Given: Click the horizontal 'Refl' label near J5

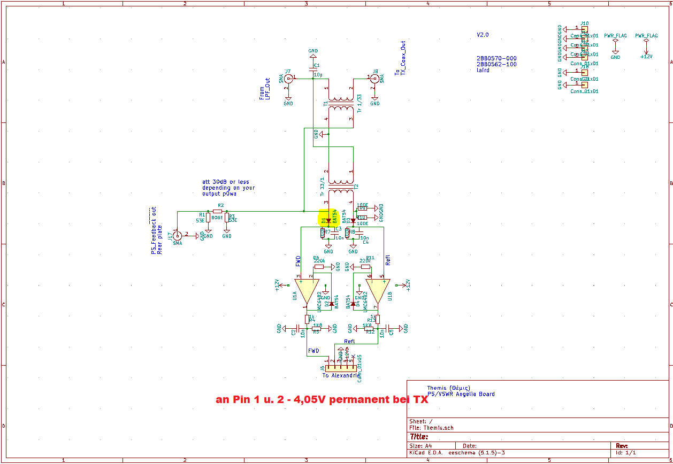Looking at the screenshot, I should click(x=349, y=341).
